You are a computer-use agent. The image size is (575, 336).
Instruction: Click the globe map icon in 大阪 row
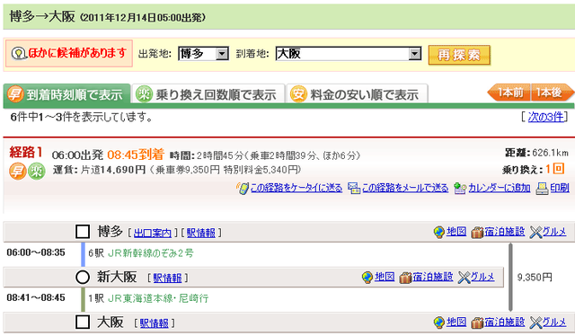[439, 323]
